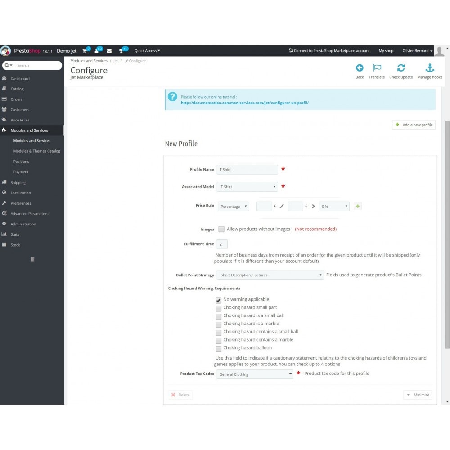Click the Catalog sidebar icon

(x=4, y=89)
